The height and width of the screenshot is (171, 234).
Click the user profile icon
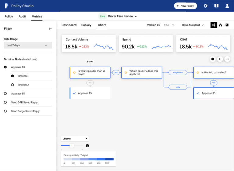(227, 6)
